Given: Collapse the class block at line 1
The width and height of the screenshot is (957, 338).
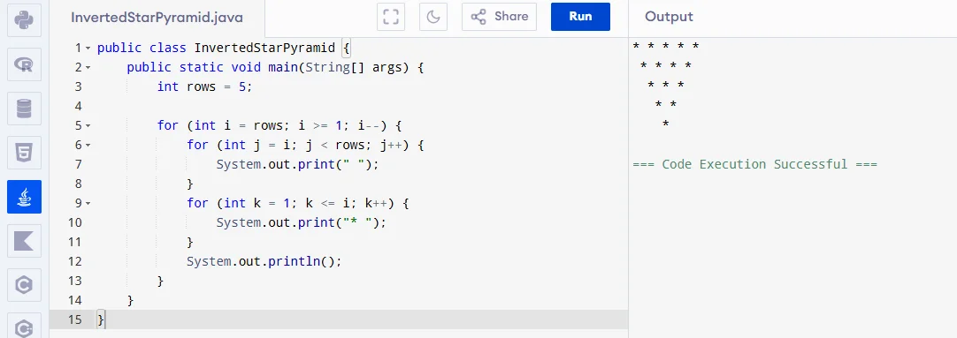Looking at the screenshot, I should (x=88, y=49).
